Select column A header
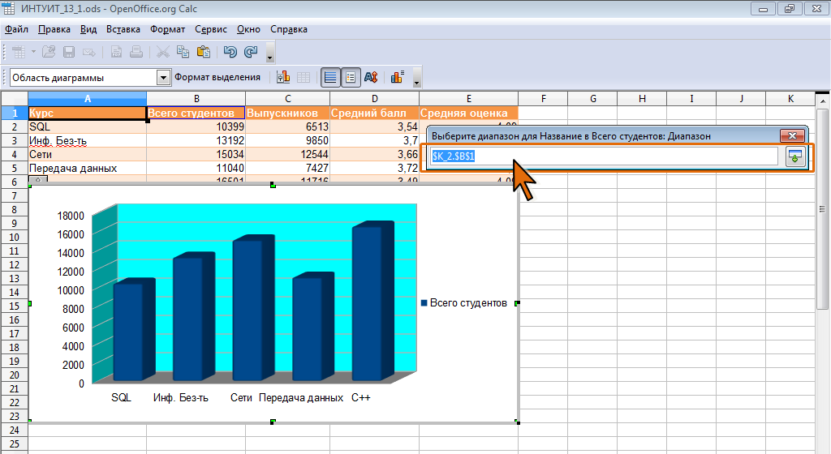Viewport: 831px width, 454px height. pos(87,98)
